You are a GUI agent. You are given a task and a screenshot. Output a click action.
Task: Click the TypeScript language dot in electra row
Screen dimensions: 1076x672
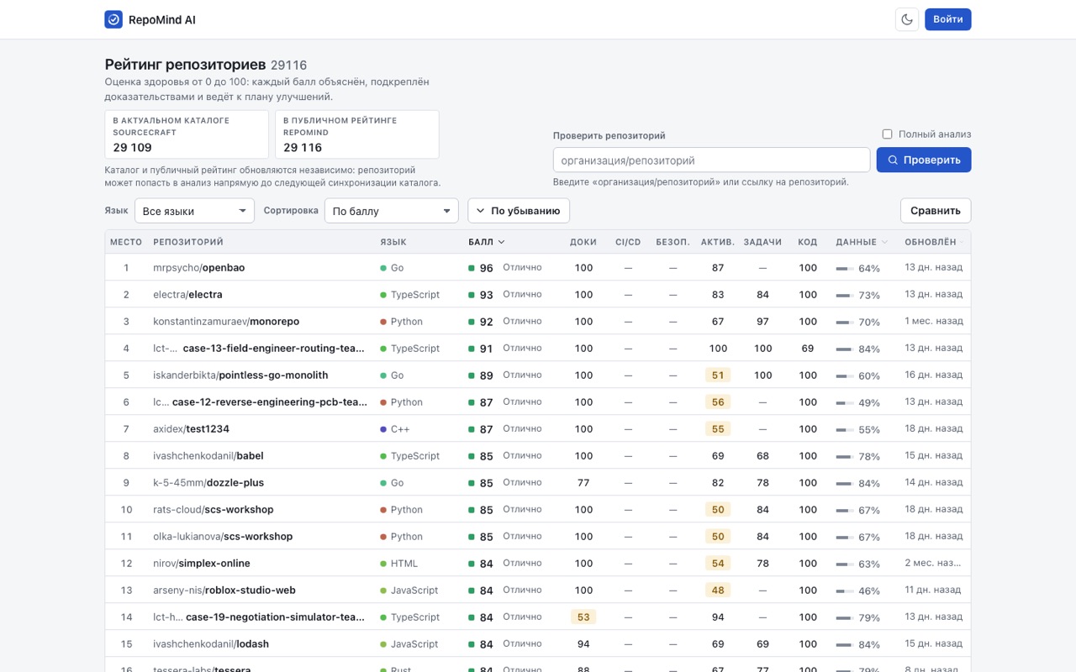(383, 295)
